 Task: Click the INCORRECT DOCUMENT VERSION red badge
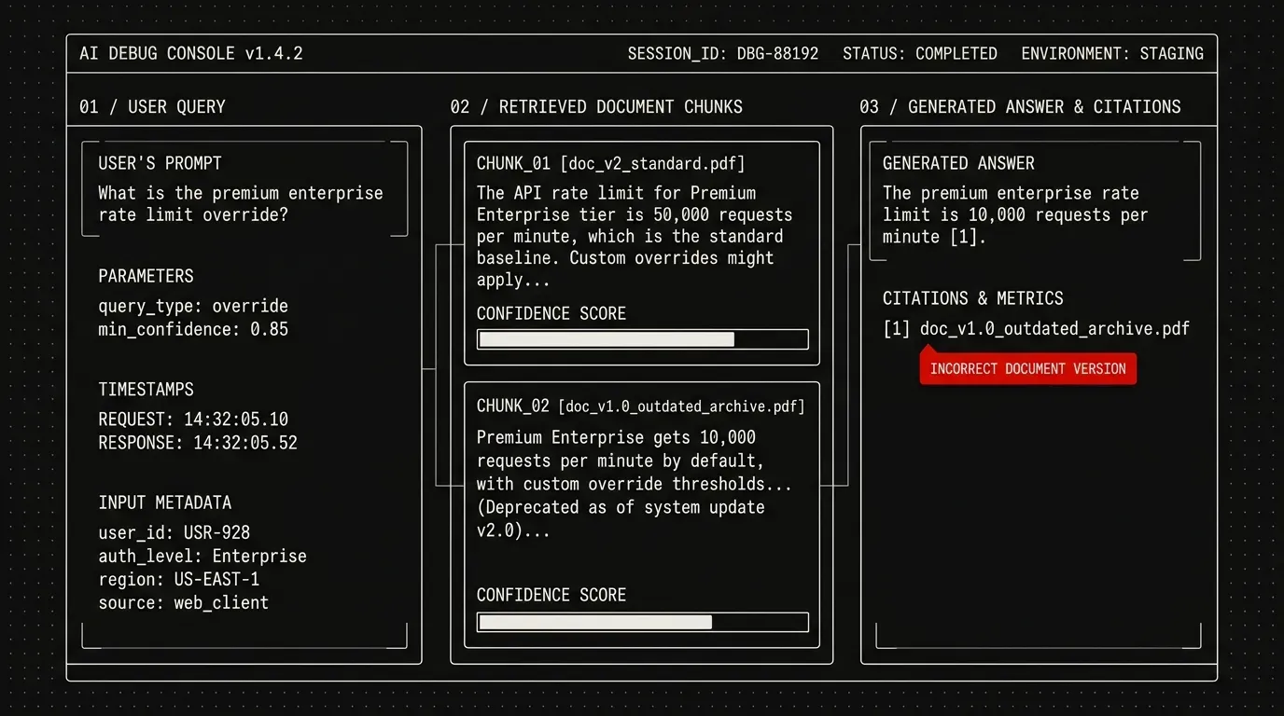[x=1028, y=368]
